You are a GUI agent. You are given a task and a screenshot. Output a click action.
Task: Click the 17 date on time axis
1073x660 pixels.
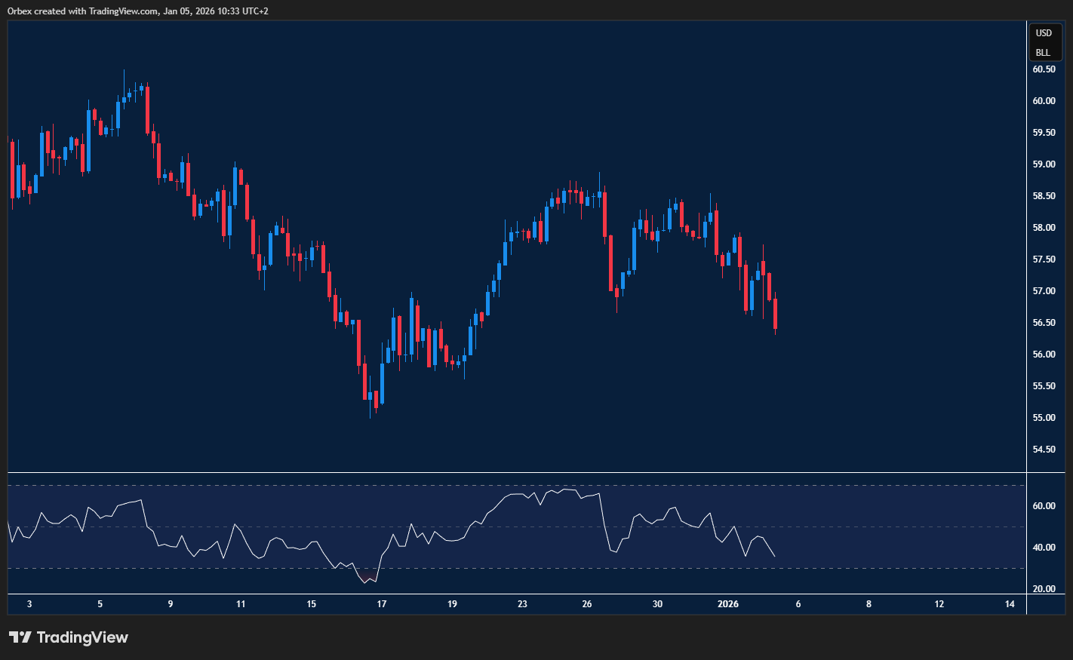pos(382,604)
